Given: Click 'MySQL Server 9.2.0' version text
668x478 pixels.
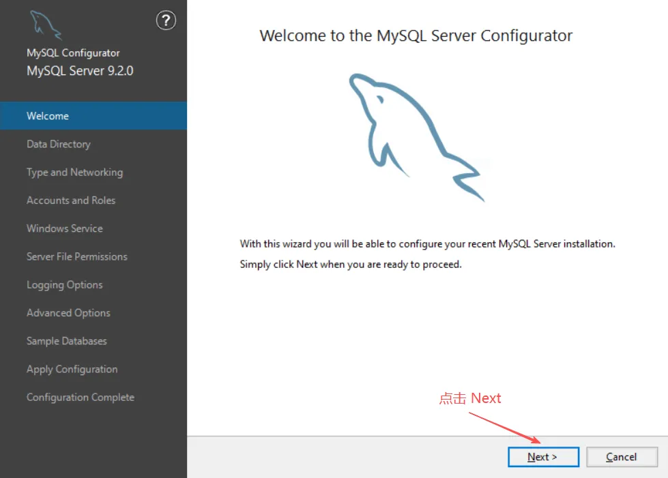Looking at the screenshot, I should [x=80, y=71].
